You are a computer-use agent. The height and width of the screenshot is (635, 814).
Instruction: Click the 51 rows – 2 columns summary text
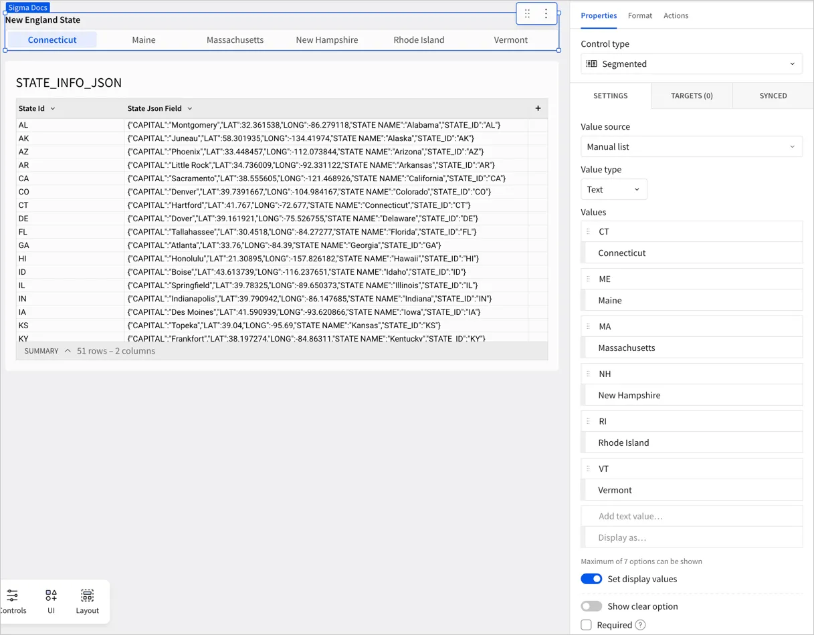(x=116, y=351)
